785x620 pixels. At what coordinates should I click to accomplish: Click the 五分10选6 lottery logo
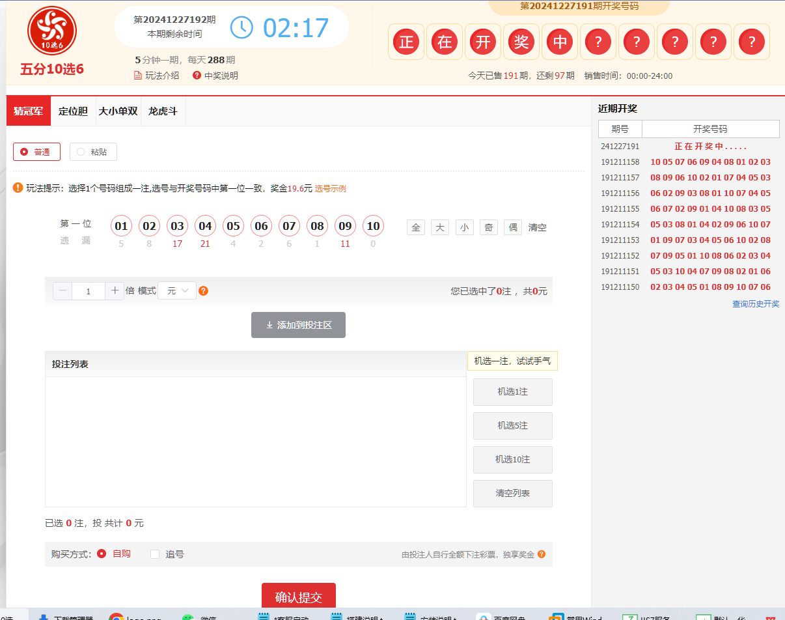(x=51, y=31)
